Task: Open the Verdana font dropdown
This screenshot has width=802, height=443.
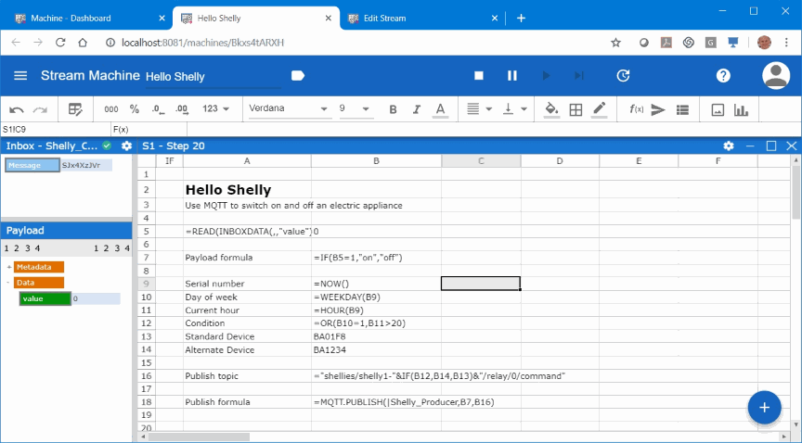Action: point(288,109)
